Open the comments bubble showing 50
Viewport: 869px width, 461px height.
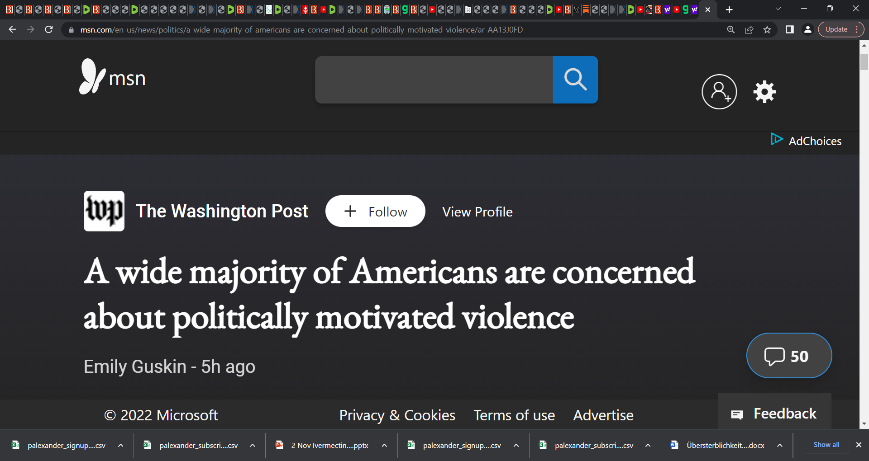click(788, 356)
